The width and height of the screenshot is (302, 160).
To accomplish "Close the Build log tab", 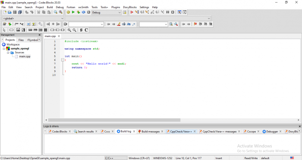I will pos(134,131).
